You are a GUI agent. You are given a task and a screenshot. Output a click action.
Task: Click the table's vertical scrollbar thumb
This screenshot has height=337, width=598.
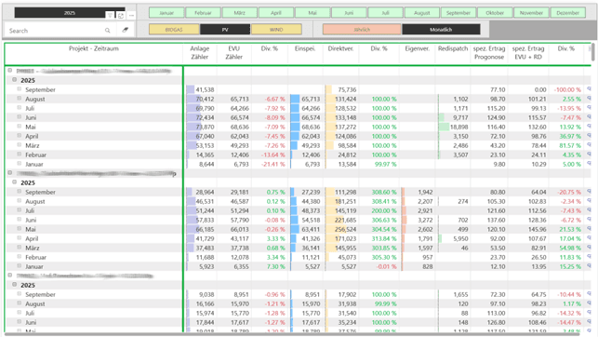point(592,52)
